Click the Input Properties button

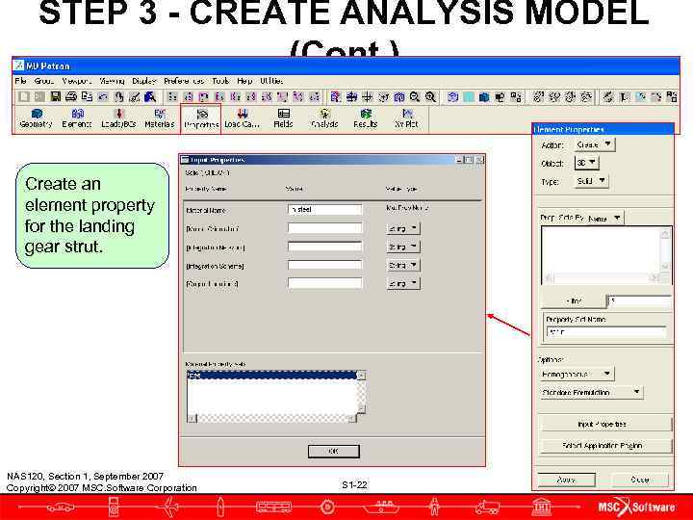tap(604, 424)
